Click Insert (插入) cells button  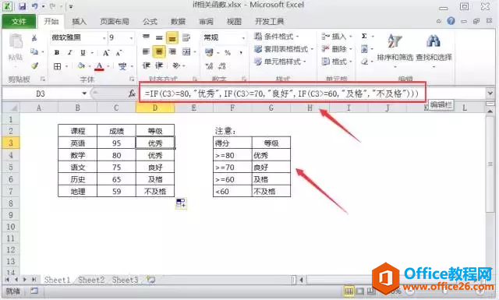click(337, 37)
